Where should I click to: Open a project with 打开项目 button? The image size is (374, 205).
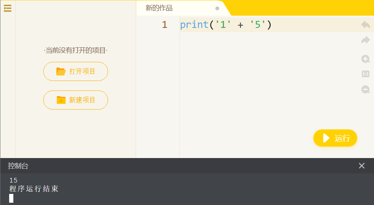[75, 71]
